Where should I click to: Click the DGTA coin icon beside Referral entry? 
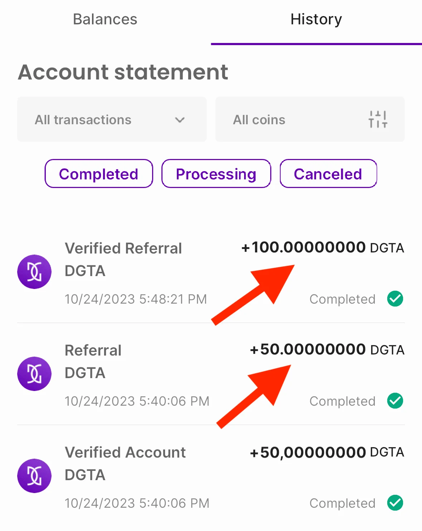coord(34,374)
